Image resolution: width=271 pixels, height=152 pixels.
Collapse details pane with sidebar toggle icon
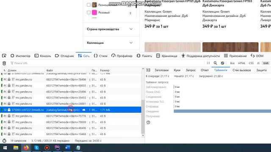click(148, 70)
